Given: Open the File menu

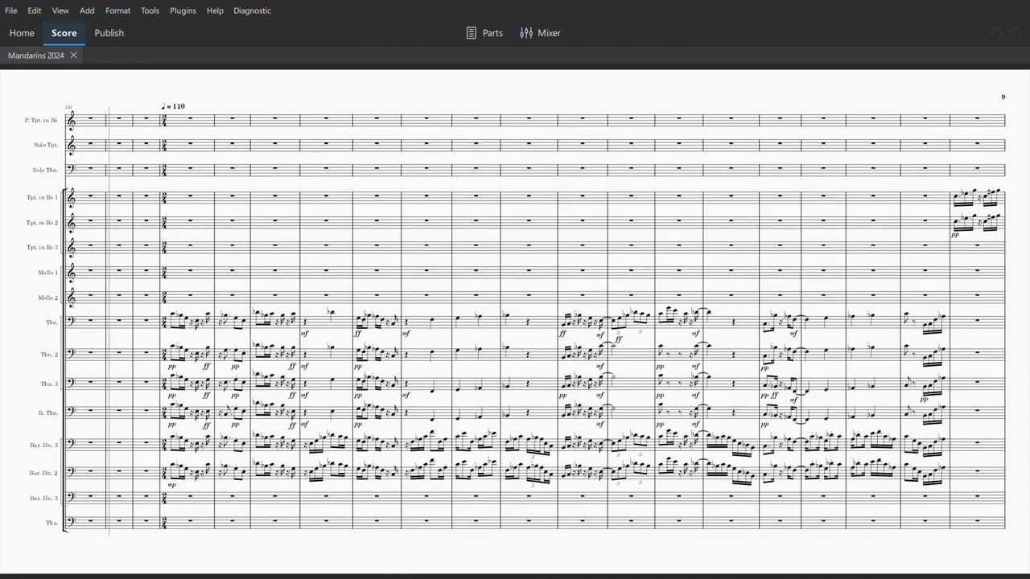Looking at the screenshot, I should coord(11,10).
